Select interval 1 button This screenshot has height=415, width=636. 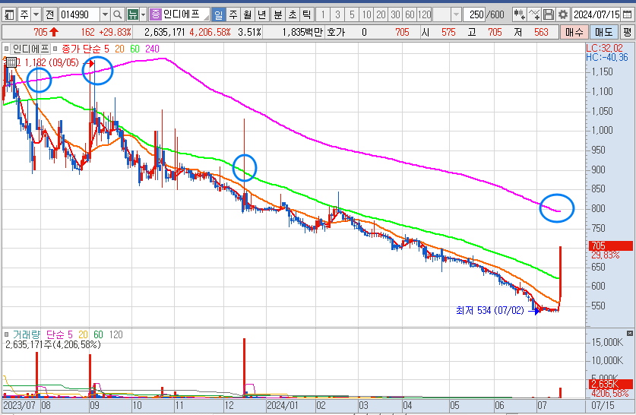point(323,15)
